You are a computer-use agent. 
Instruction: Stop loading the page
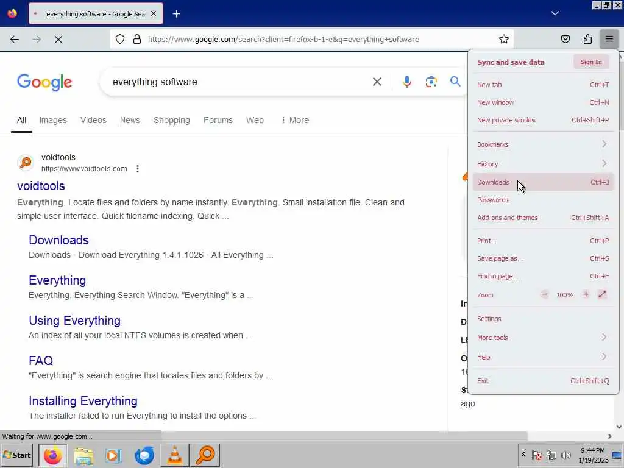click(58, 39)
